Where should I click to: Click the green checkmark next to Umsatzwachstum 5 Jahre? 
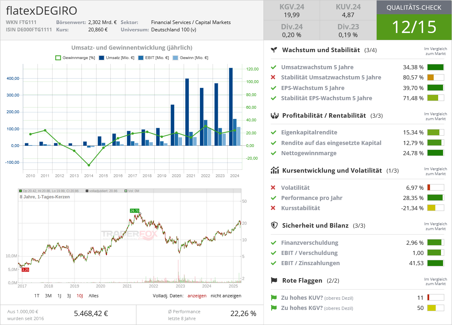point(273,67)
